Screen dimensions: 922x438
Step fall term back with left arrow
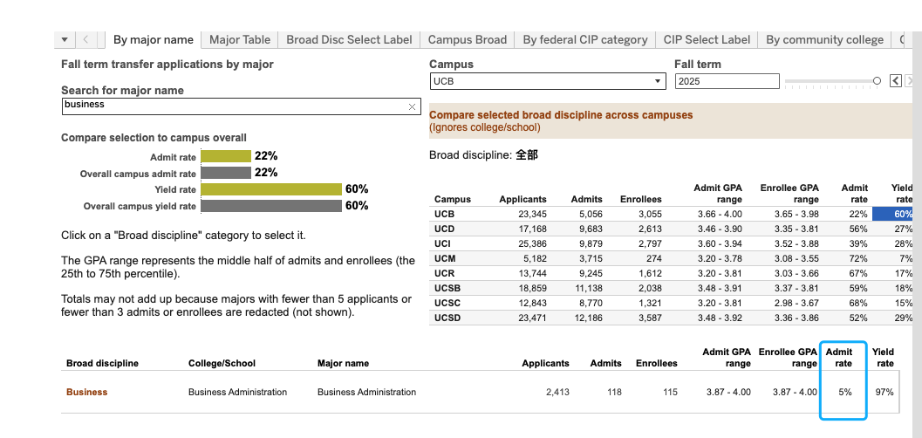(895, 81)
